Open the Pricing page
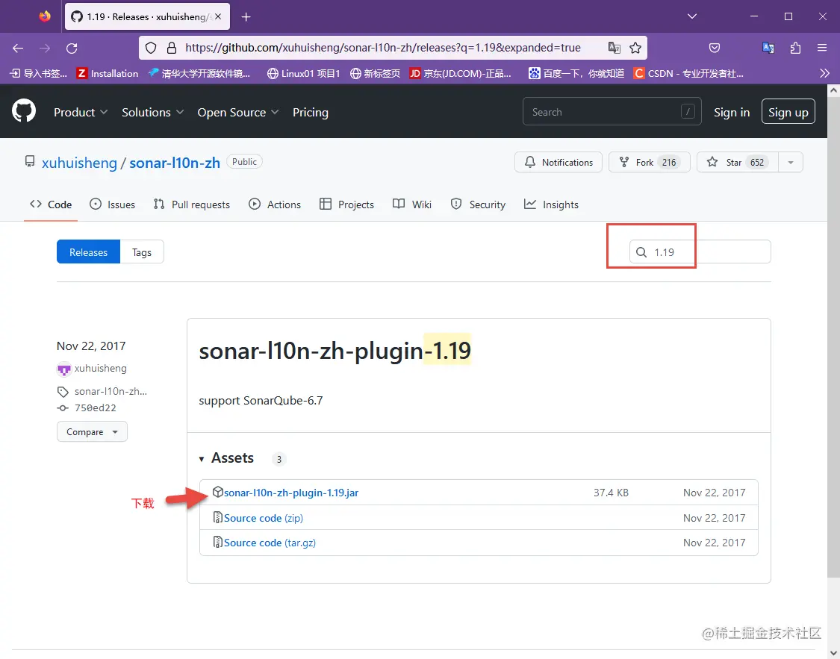The height and width of the screenshot is (659, 840). 310,113
